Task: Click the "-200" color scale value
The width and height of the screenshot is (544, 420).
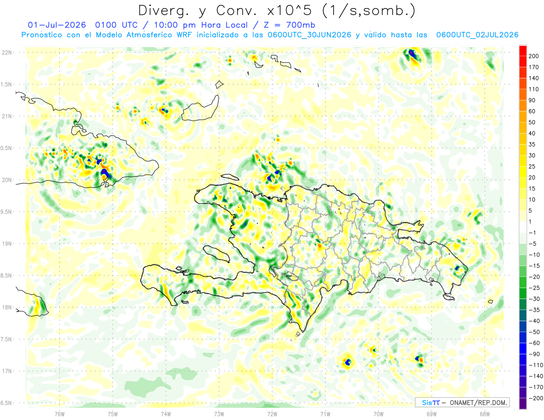Action: pos(536,399)
